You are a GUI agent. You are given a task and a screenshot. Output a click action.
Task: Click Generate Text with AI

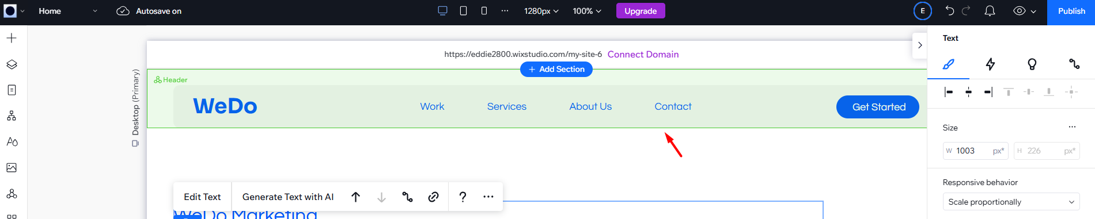pyautogui.click(x=288, y=197)
